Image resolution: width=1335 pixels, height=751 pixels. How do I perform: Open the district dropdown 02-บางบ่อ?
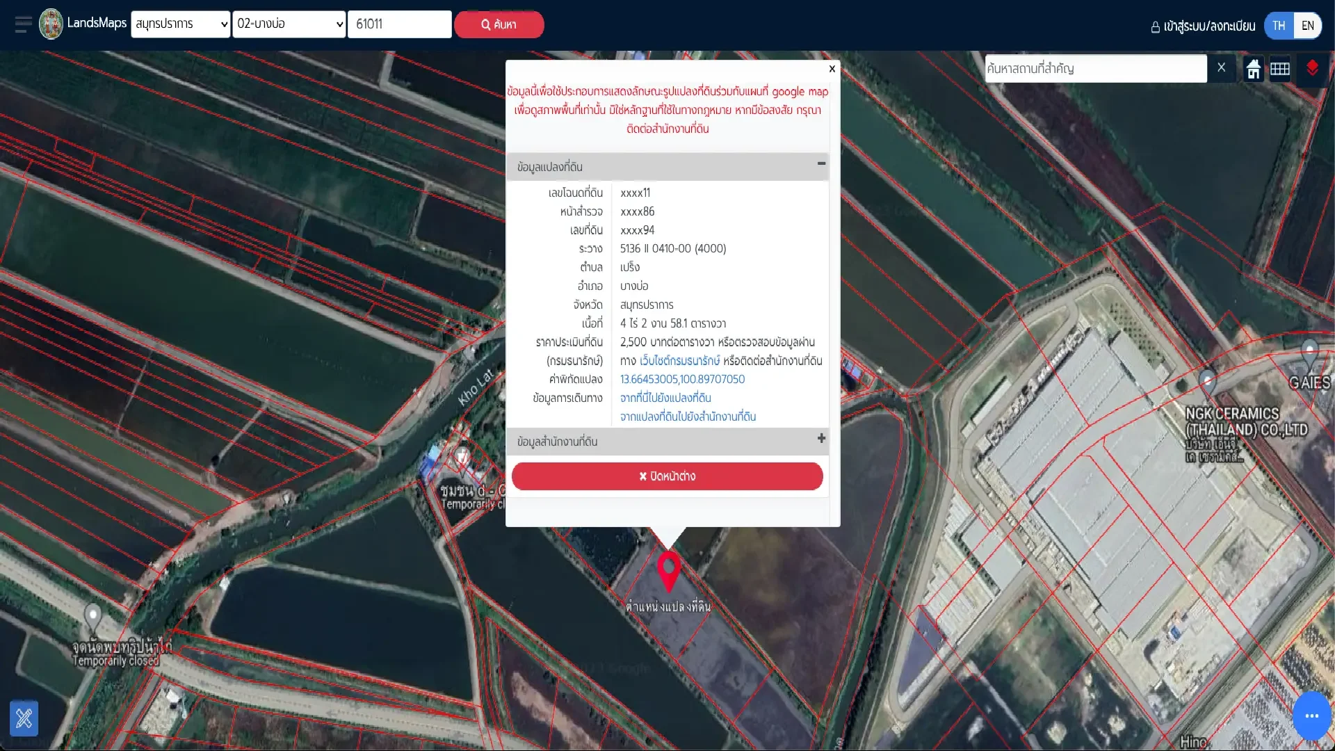tap(289, 24)
